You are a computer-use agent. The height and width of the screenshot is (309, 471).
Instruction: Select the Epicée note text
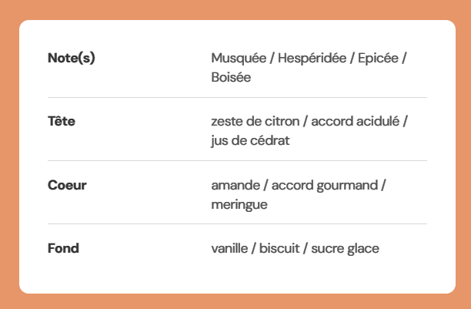[x=378, y=58]
